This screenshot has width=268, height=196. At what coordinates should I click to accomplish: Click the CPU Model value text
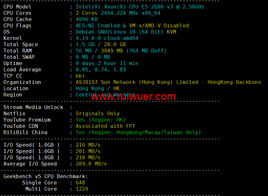click(x=140, y=7)
